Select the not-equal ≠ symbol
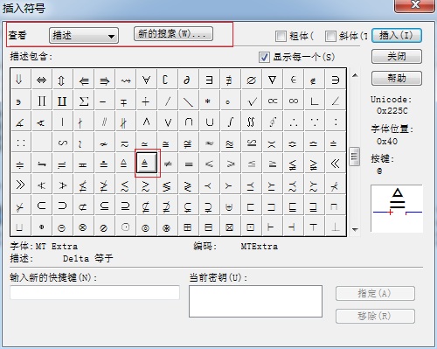437x349 pixels. 168,164
